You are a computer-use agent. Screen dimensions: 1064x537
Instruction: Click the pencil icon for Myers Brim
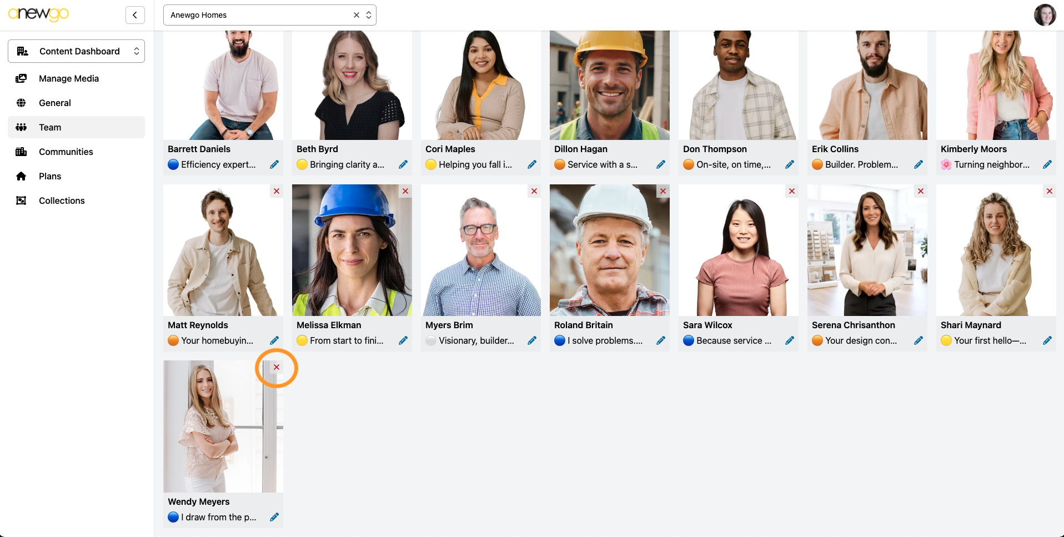[x=532, y=340]
